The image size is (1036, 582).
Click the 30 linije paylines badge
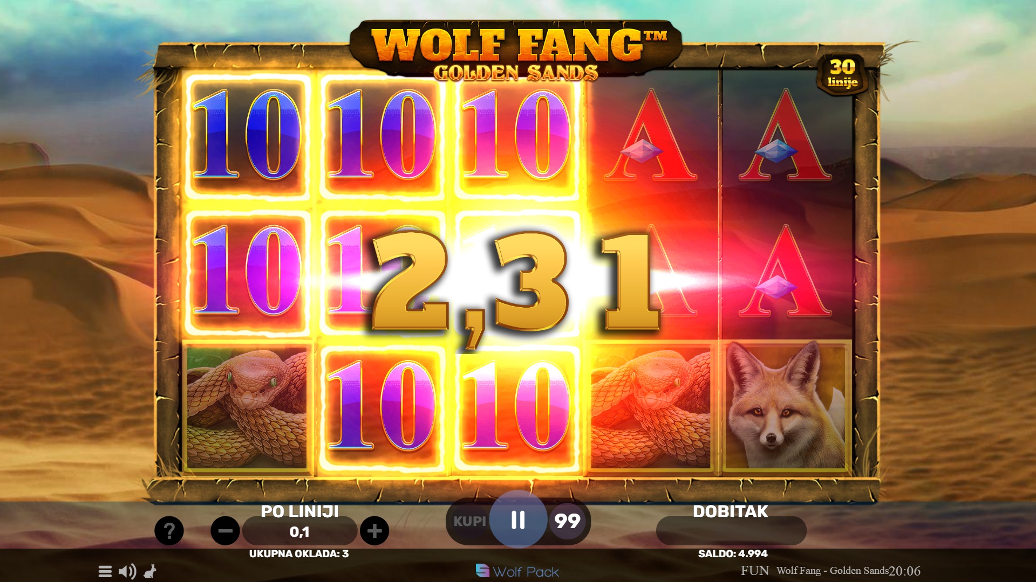pos(842,74)
